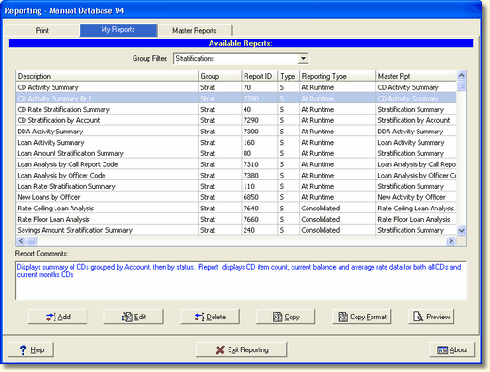The image size is (490, 372).
Task: Click the horizontal scroll right arrow
Action: (451, 240)
